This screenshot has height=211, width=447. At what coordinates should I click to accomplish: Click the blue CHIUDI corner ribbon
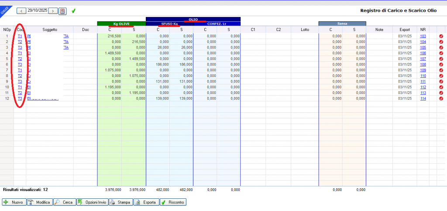5,10
